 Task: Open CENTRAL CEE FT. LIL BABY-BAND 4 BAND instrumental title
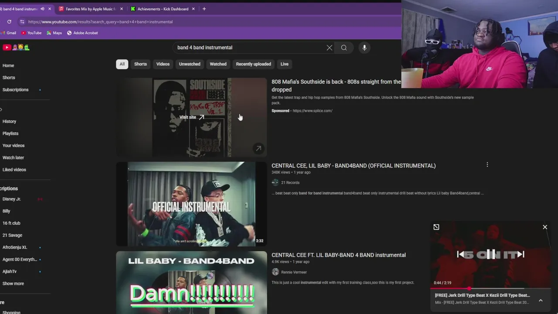(338, 255)
